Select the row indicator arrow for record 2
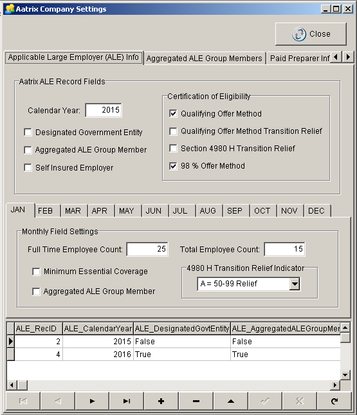The width and height of the screenshot is (357, 415). 10,341
